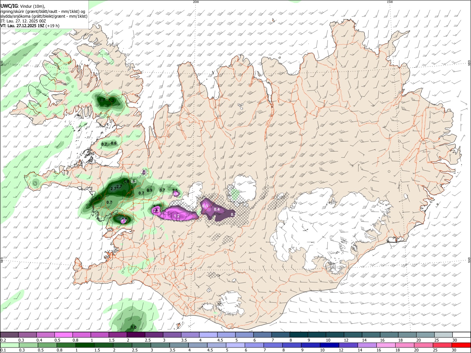Click top-row dark teal swatch between 8 and 9
The image size is (471, 353).
pyautogui.click(x=299, y=335)
